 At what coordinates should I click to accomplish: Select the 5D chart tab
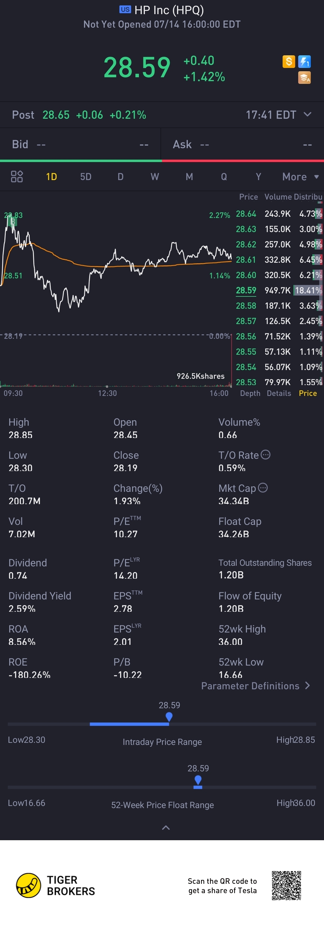(x=85, y=177)
